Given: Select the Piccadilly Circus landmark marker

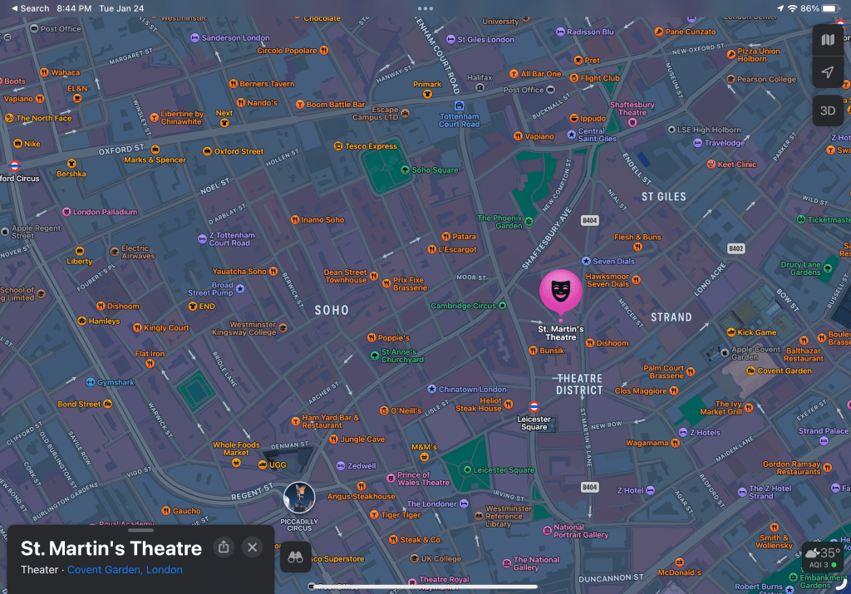Looking at the screenshot, I should pos(299,497).
